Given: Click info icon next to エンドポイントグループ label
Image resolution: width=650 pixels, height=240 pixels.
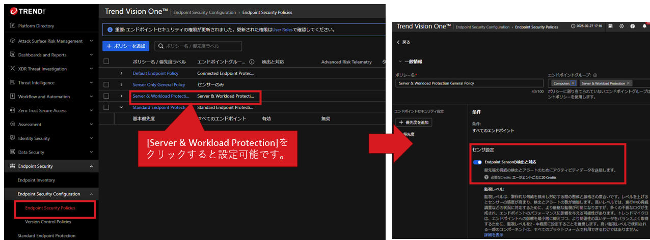Looking at the screenshot, I should point(595,75).
